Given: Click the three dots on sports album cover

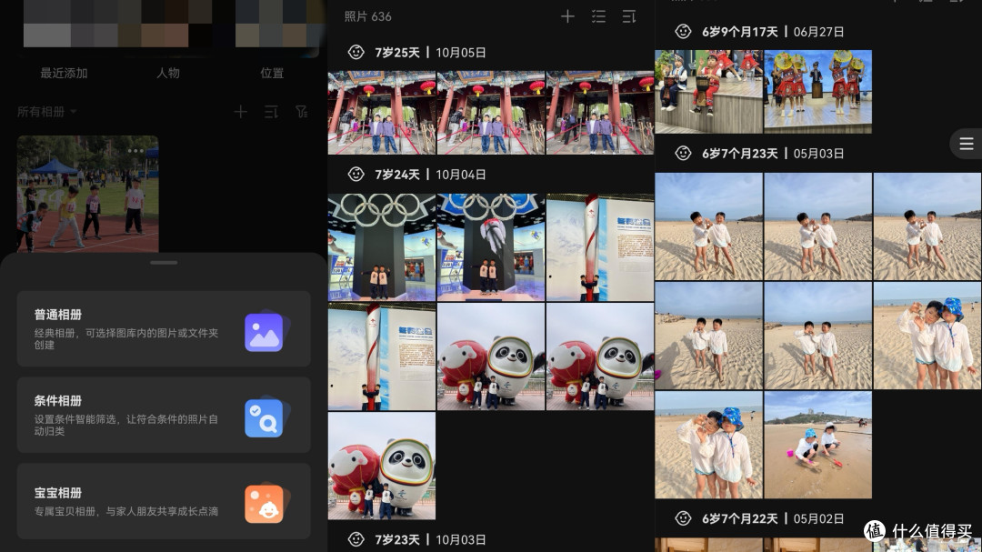Looking at the screenshot, I should [x=135, y=151].
